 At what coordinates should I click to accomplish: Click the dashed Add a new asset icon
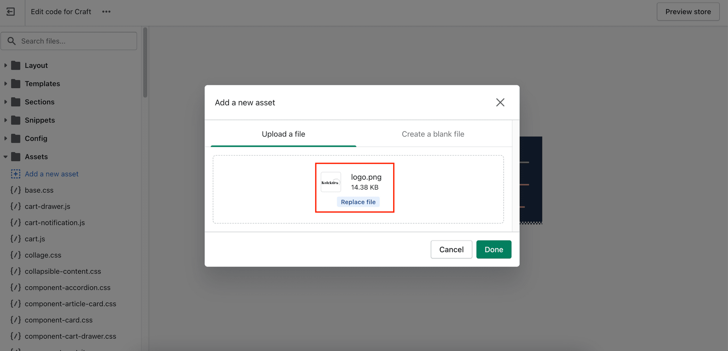[15, 174]
